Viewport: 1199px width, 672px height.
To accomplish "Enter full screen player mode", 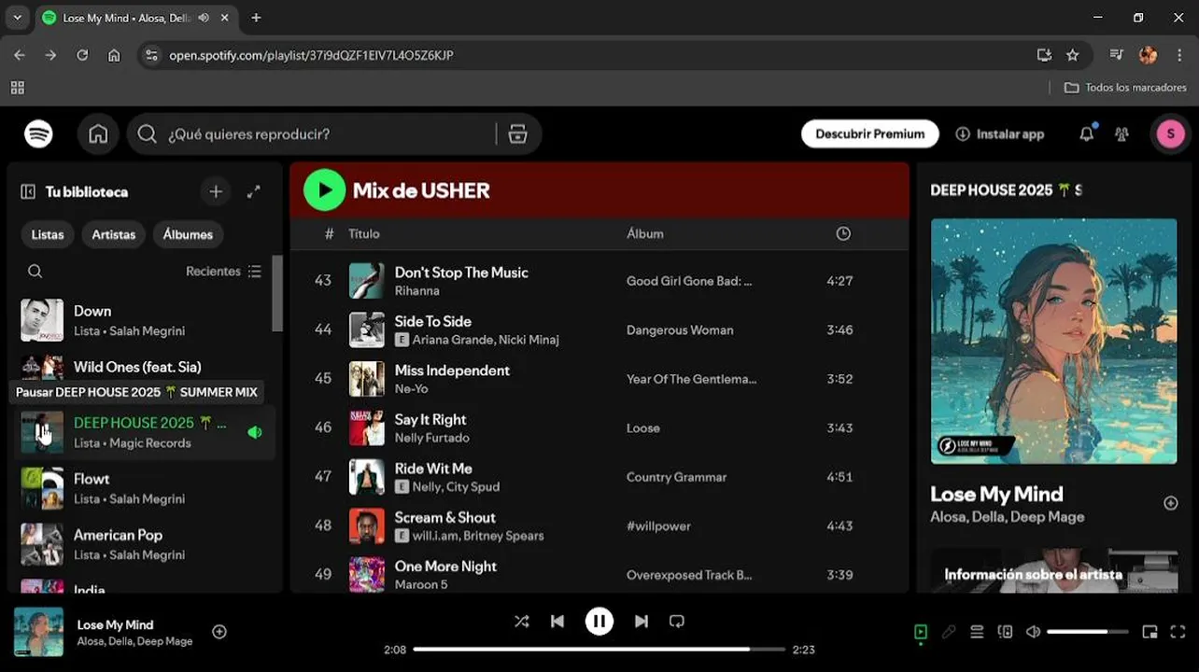I will coord(1178,632).
